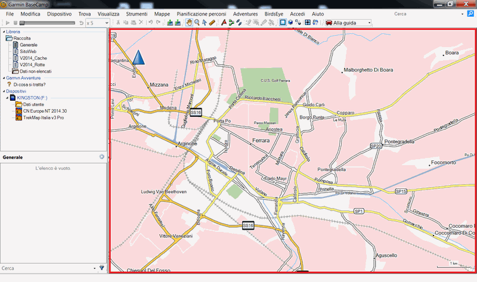This screenshot has width=477, height=282.
Task: Click the loop playback arrow icon
Action: [x=81, y=23]
